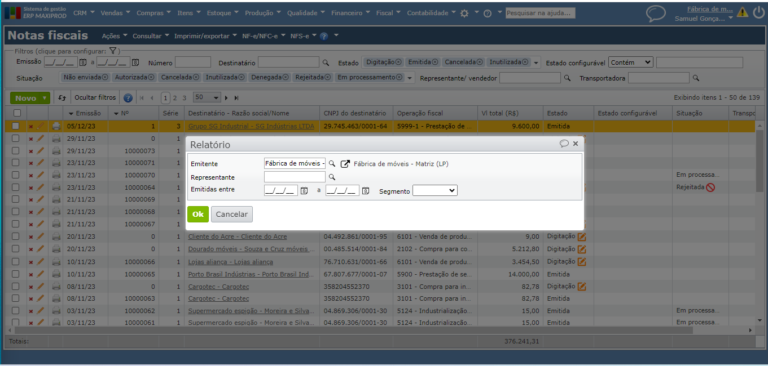Open Cargotec link on invoice 10000063 row
The height and width of the screenshot is (366, 768).
218,298
